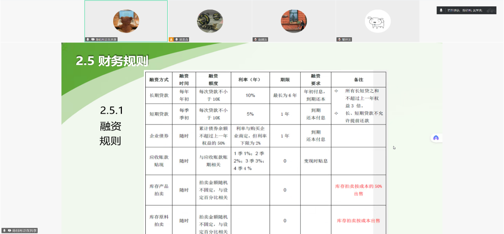
Task: Click microphone icon in 正在讲话 indicator
Action: (441, 10)
